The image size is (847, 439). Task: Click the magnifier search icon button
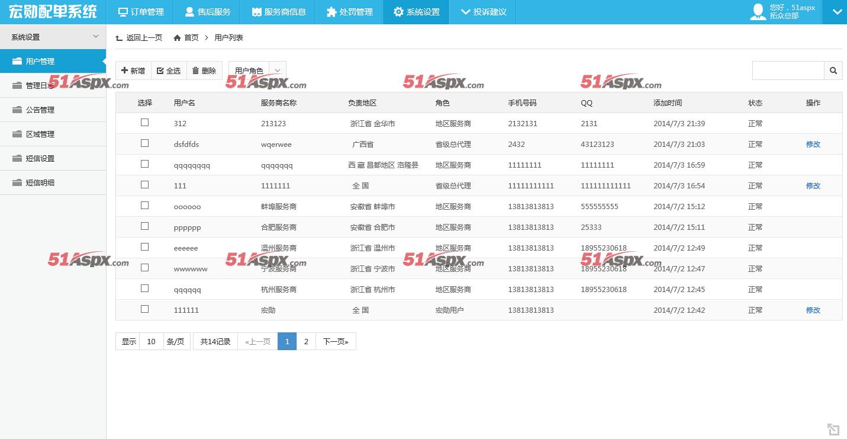tap(833, 71)
